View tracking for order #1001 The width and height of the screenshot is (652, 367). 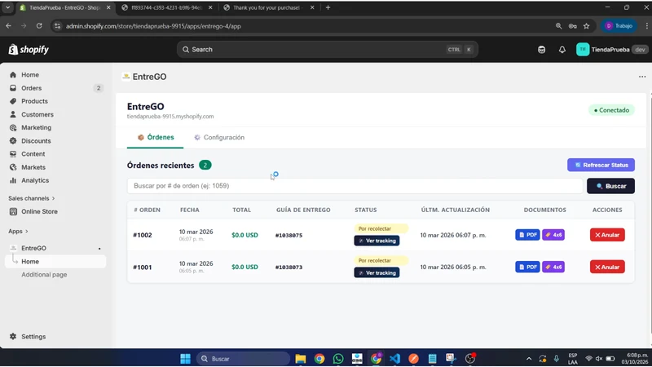click(377, 273)
